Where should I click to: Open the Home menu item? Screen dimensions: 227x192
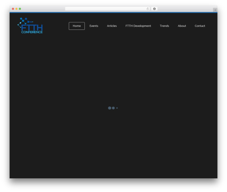[x=77, y=26]
